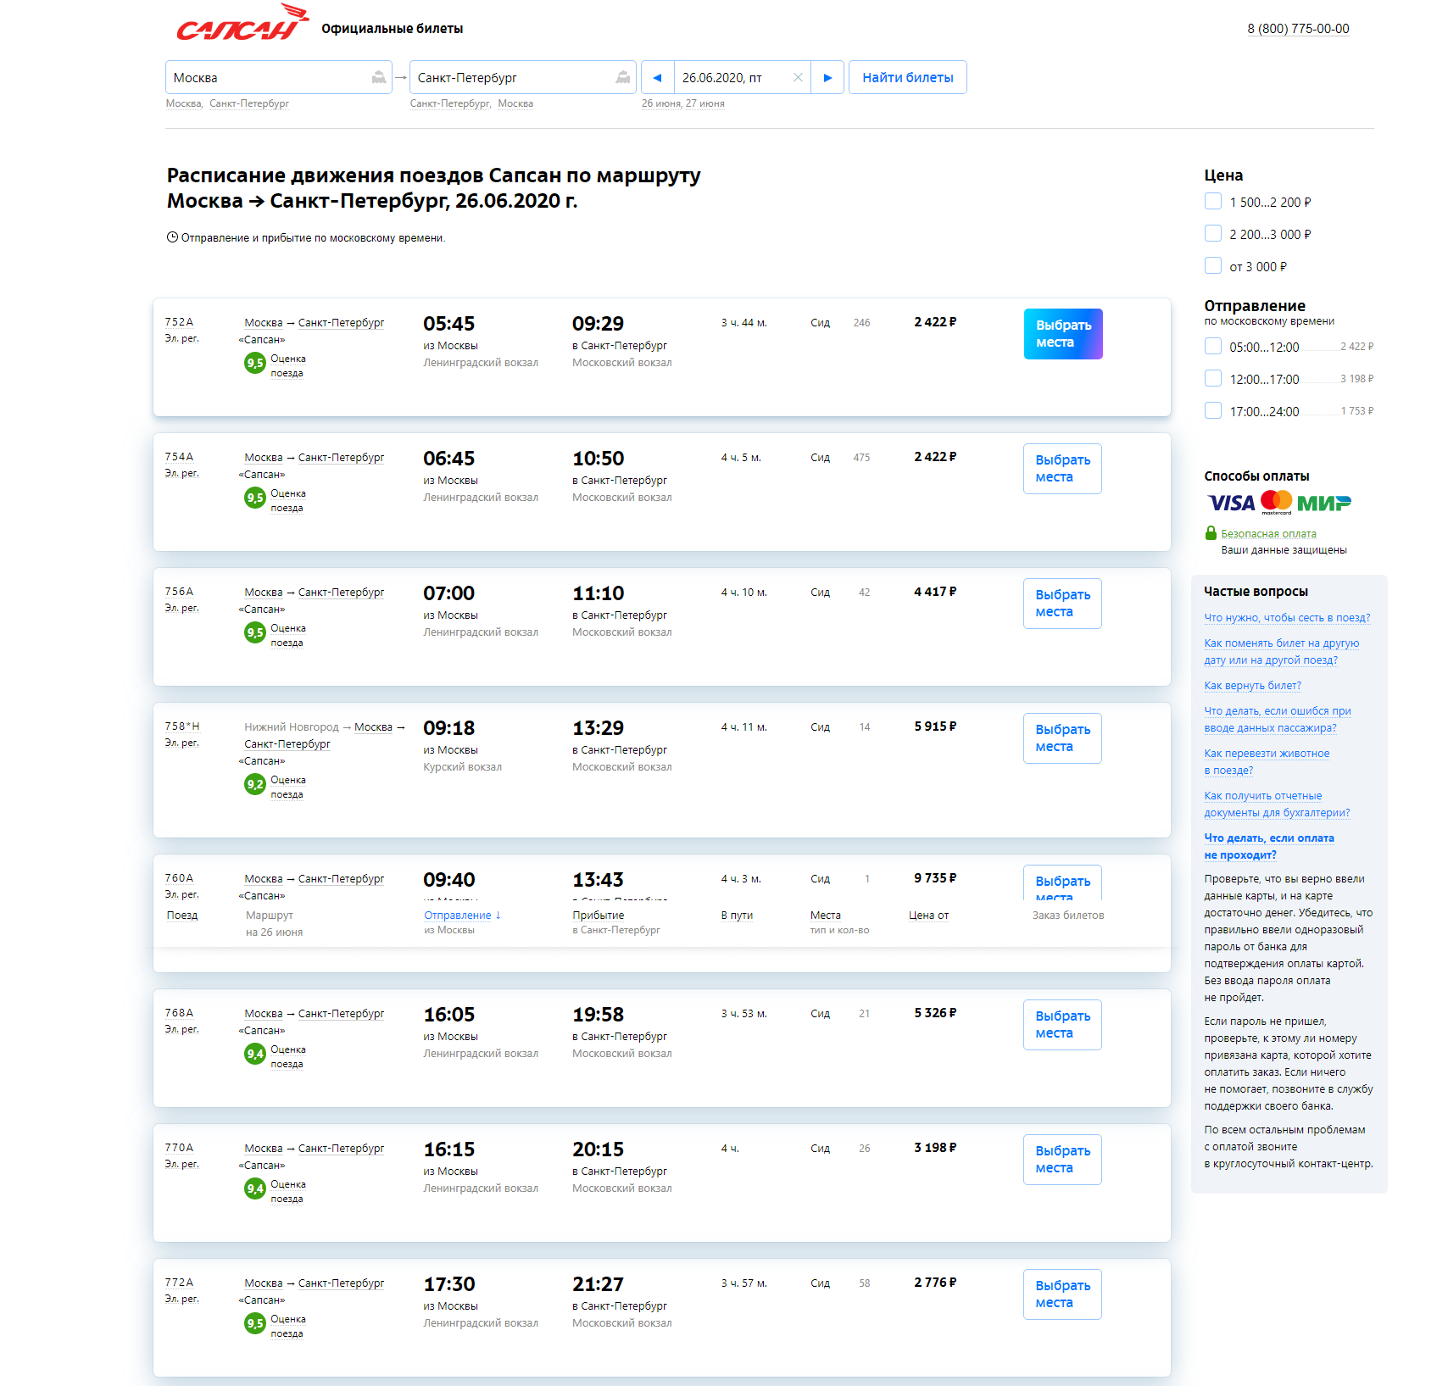Viewport: 1448px width, 1386px height.
Task: Click Оценка поезда link for train 772А
Action: 287,1326
